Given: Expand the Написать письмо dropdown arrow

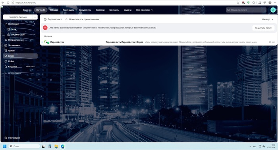Looking at the screenshot, I should tap(35, 17).
